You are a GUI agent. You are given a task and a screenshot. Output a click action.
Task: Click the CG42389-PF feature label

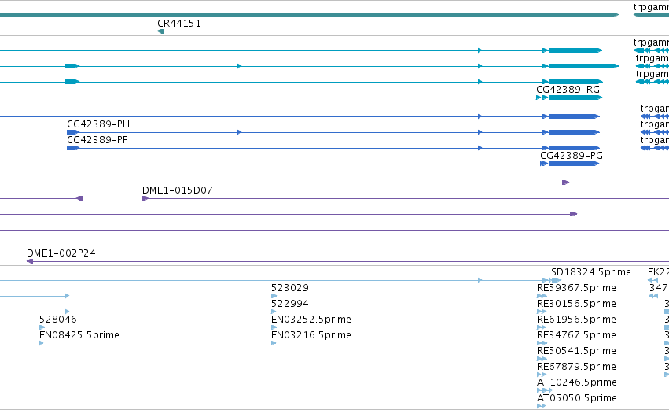pos(97,140)
